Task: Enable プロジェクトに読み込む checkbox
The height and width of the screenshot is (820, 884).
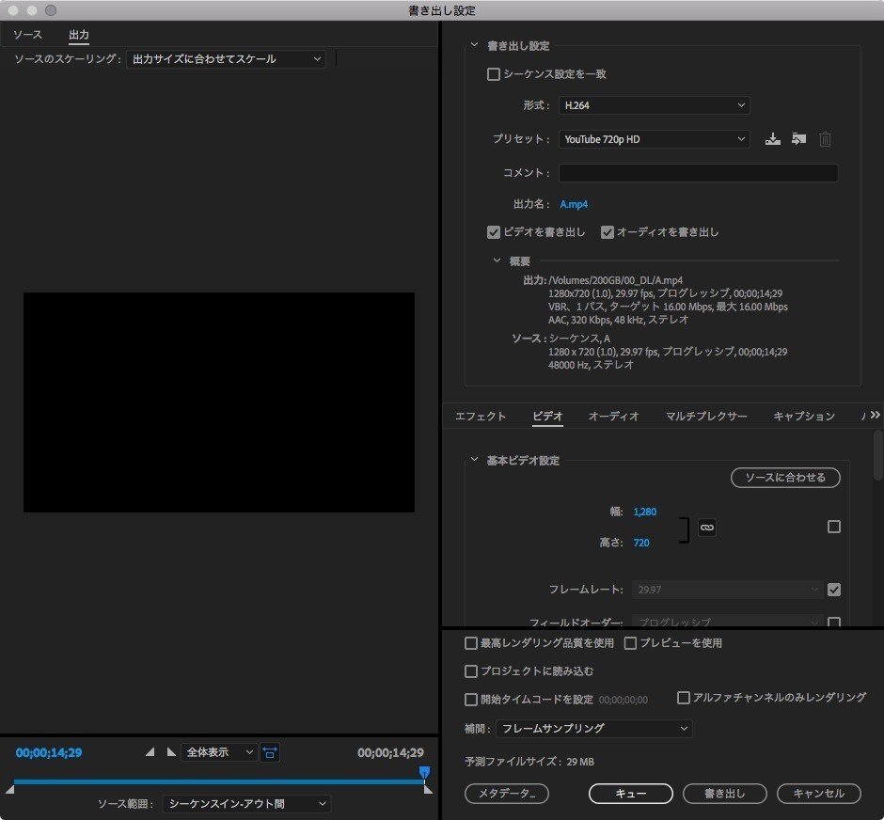Action: [x=471, y=671]
